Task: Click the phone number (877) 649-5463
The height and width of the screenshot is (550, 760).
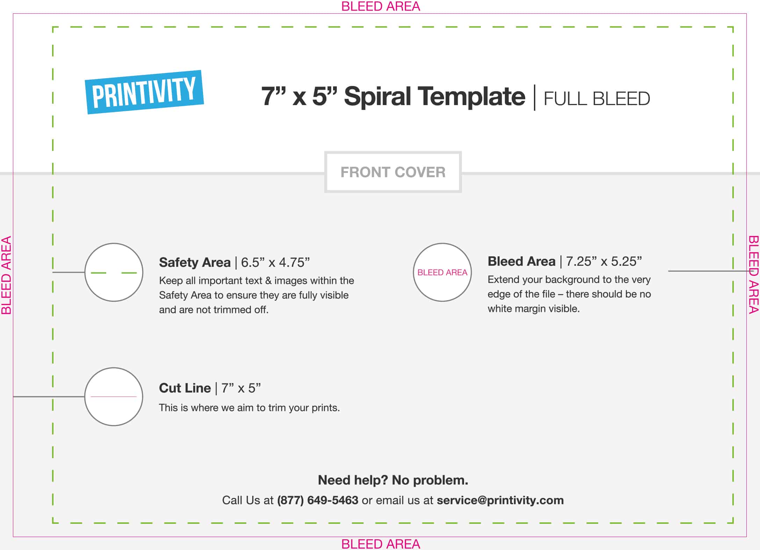Action: point(318,500)
